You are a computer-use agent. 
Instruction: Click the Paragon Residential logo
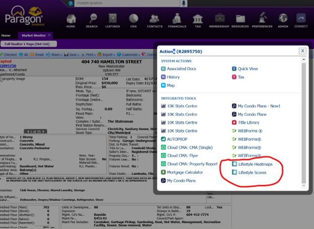tap(25, 16)
